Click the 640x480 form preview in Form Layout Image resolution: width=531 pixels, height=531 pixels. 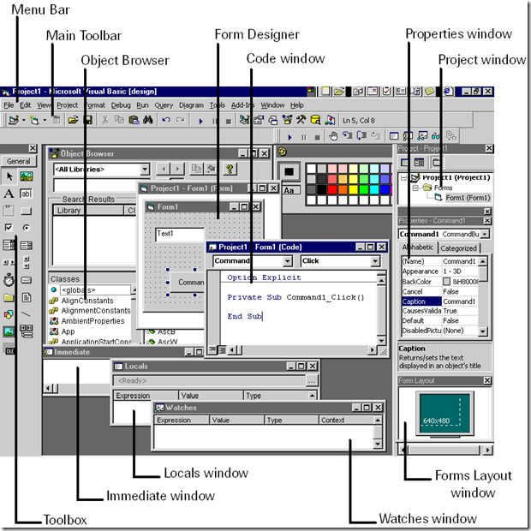click(x=444, y=414)
